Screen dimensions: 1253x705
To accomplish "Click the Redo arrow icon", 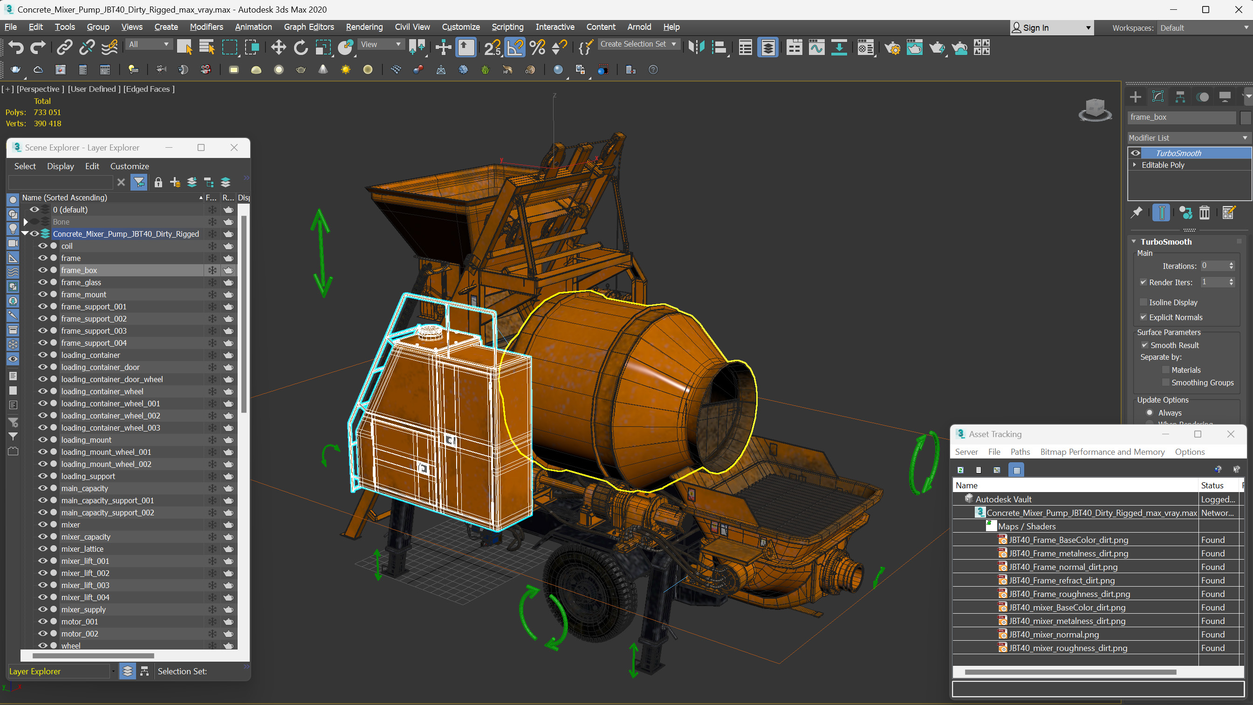I will 37,47.
